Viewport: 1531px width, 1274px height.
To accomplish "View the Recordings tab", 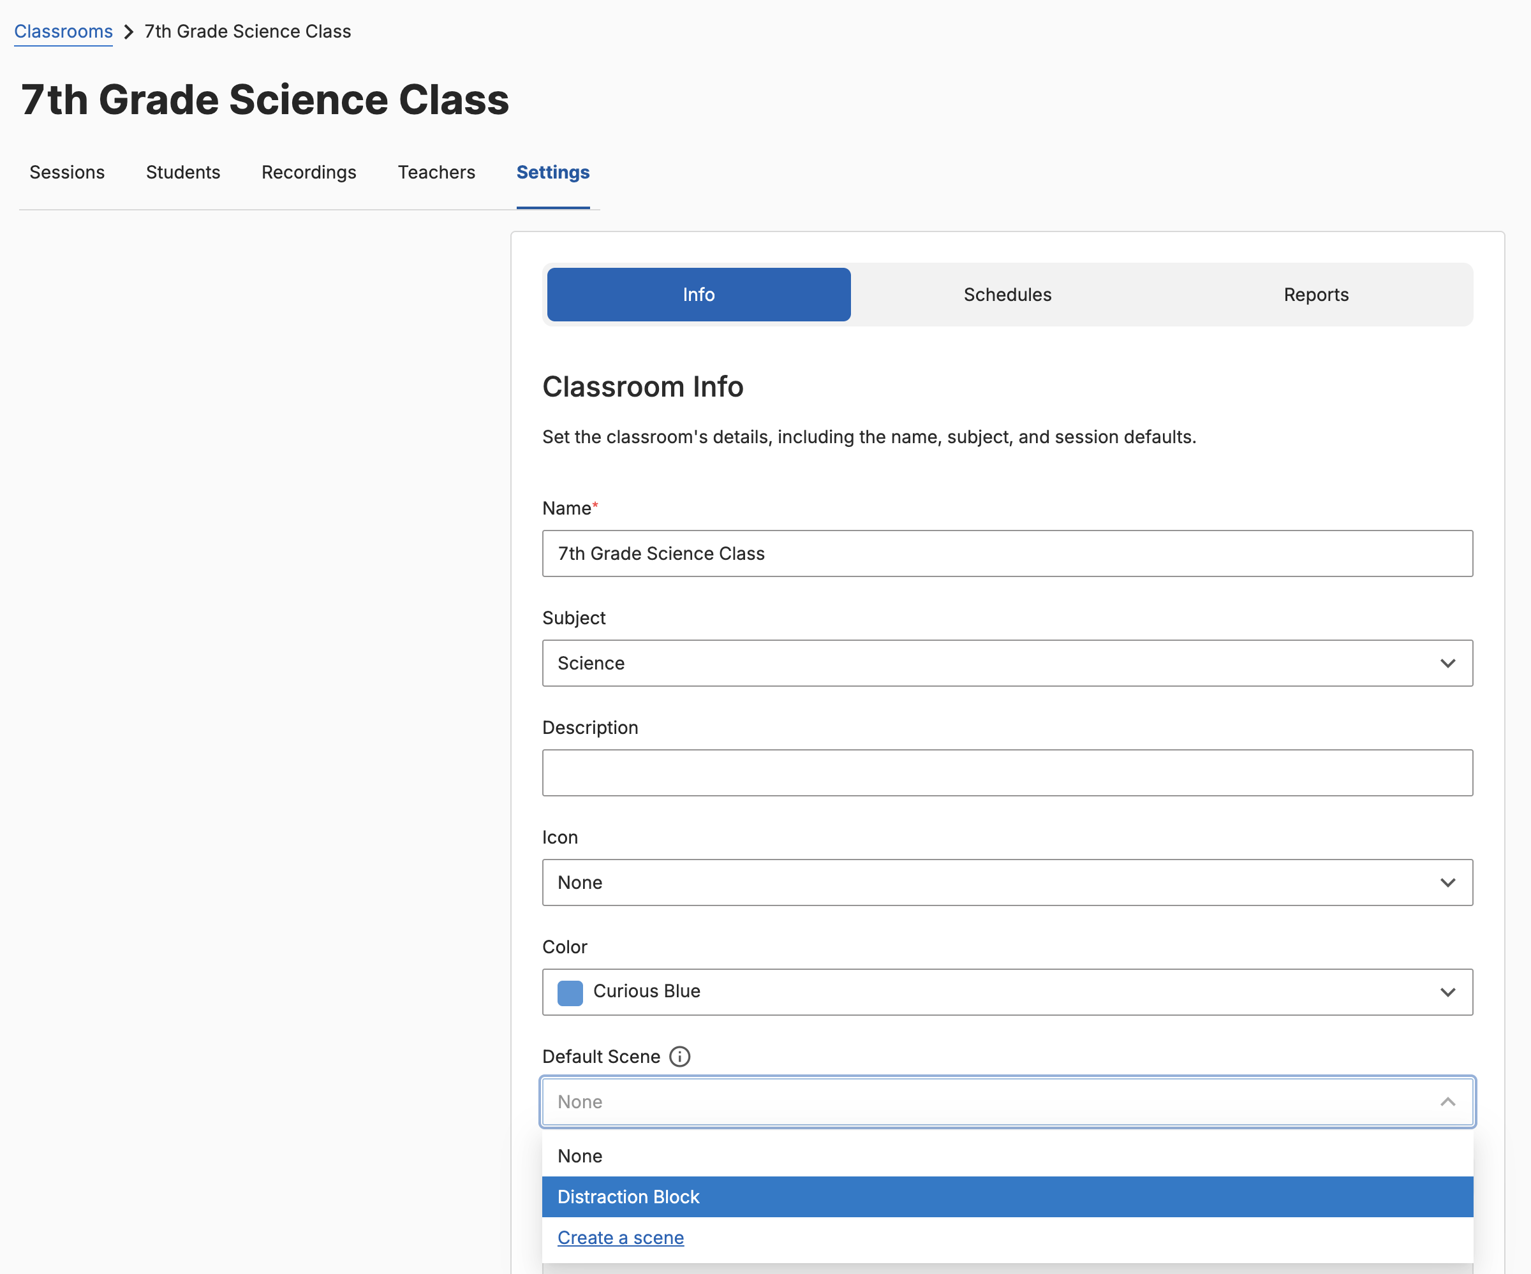I will [309, 173].
